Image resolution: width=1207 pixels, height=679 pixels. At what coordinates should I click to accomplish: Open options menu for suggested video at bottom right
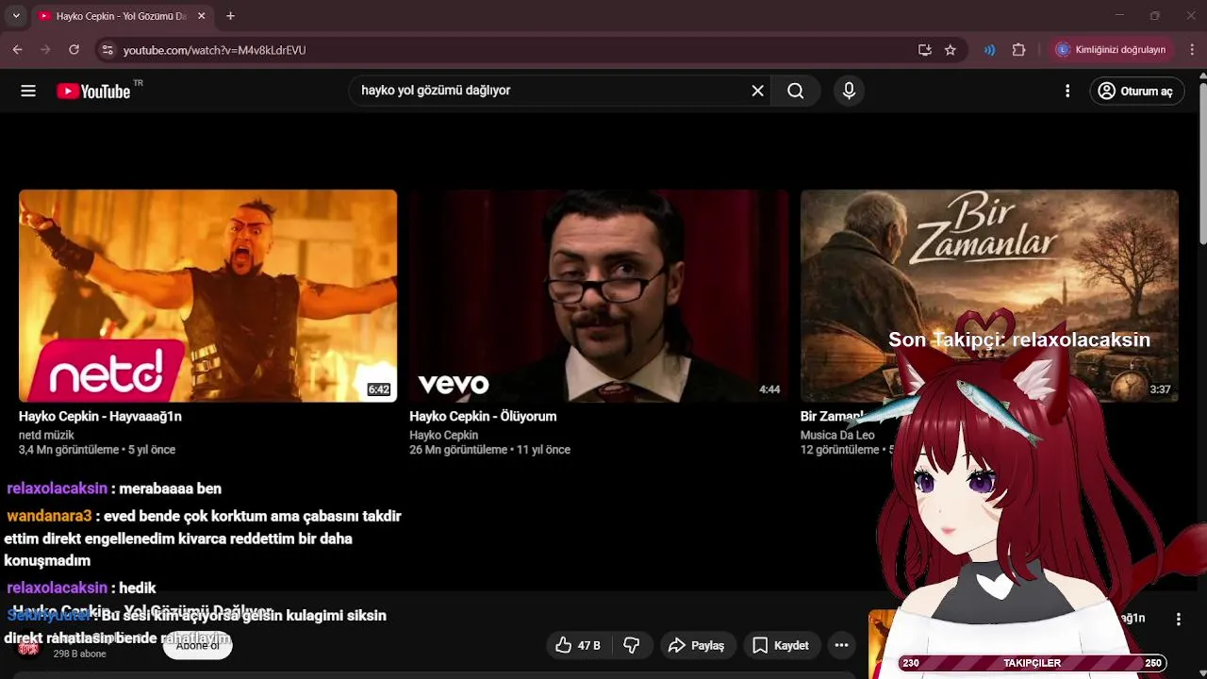[x=1178, y=619]
